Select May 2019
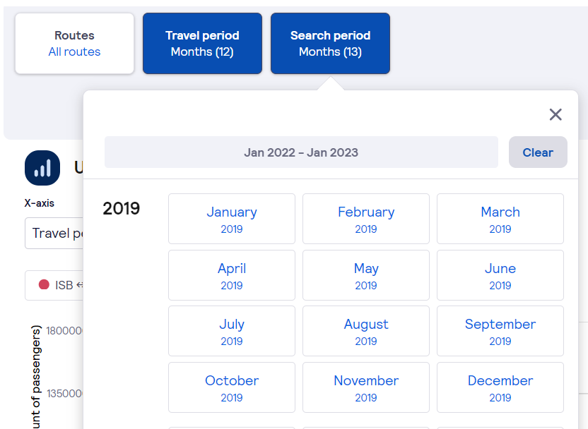 366,275
